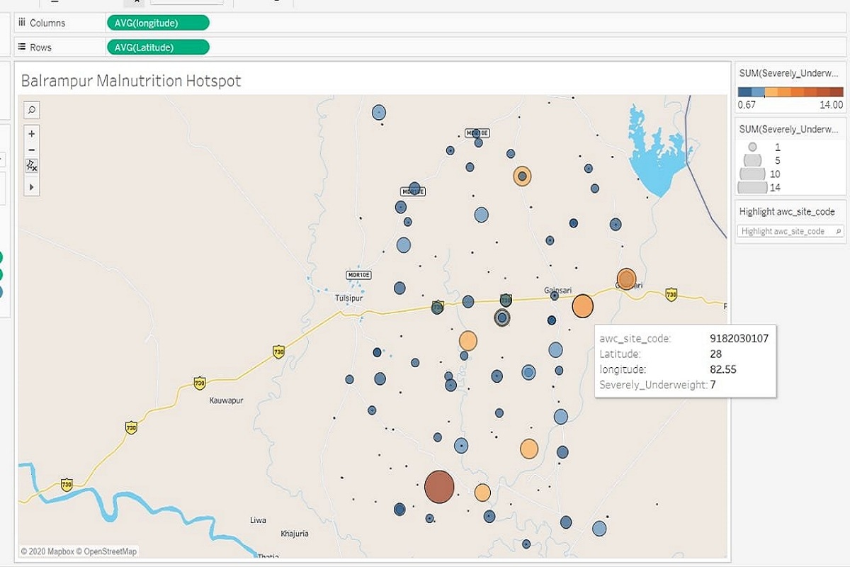Click magnifier icon in highlight search box

click(838, 231)
